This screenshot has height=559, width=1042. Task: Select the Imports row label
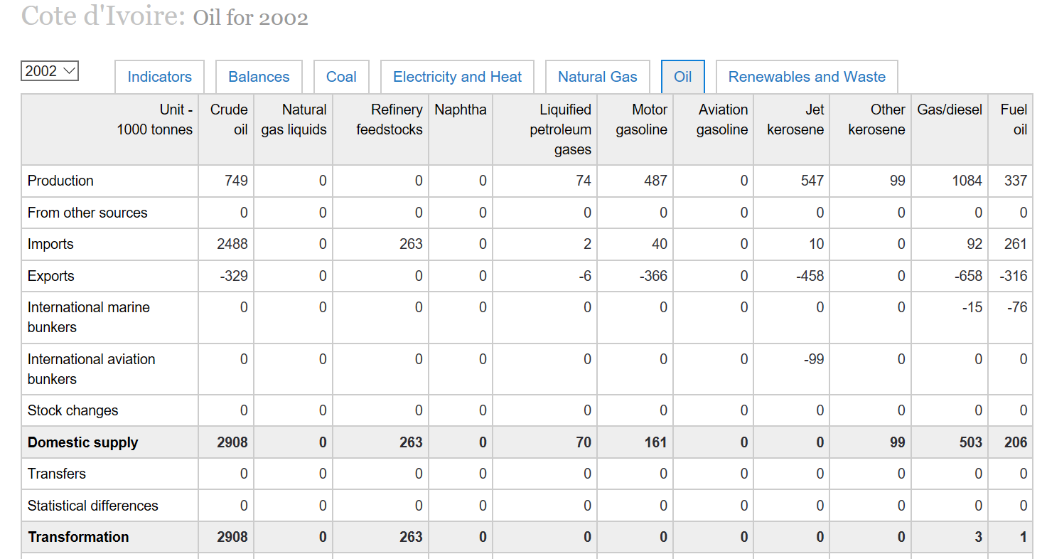click(50, 244)
